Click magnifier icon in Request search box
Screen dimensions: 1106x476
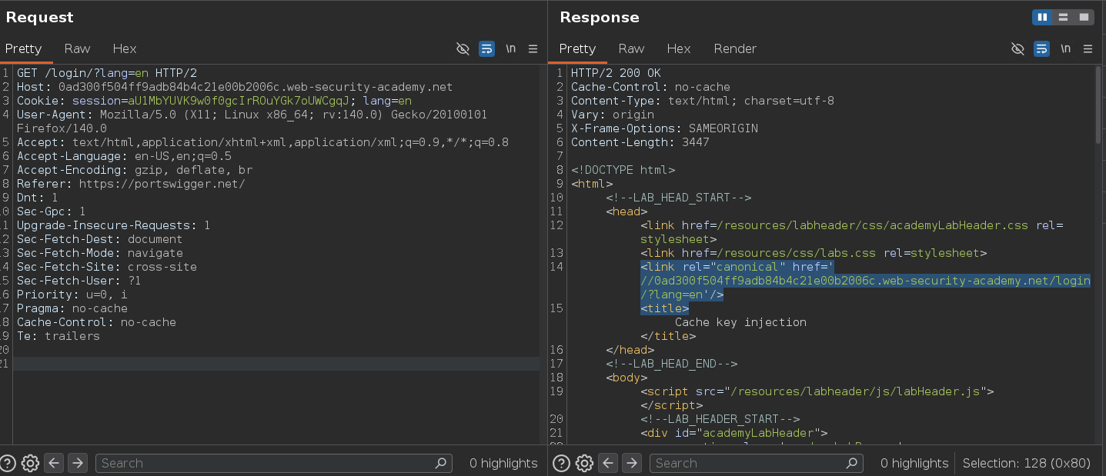point(441,463)
